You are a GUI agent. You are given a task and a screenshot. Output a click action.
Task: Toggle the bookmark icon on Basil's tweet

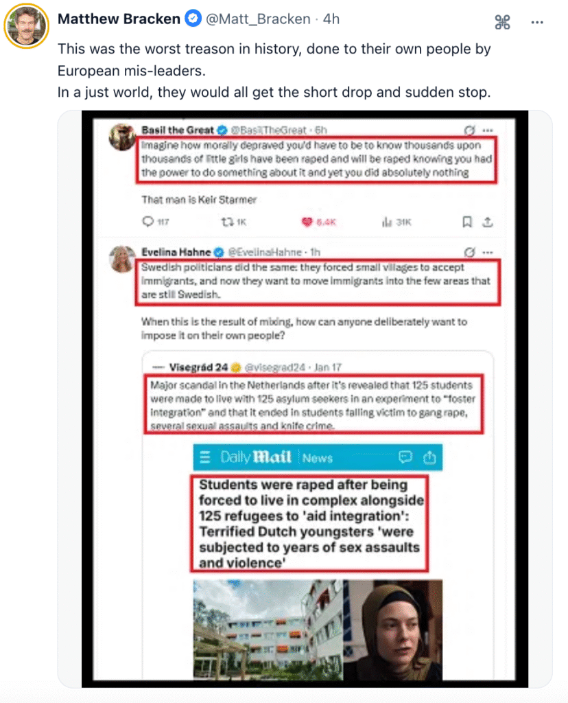pyautogui.click(x=466, y=222)
